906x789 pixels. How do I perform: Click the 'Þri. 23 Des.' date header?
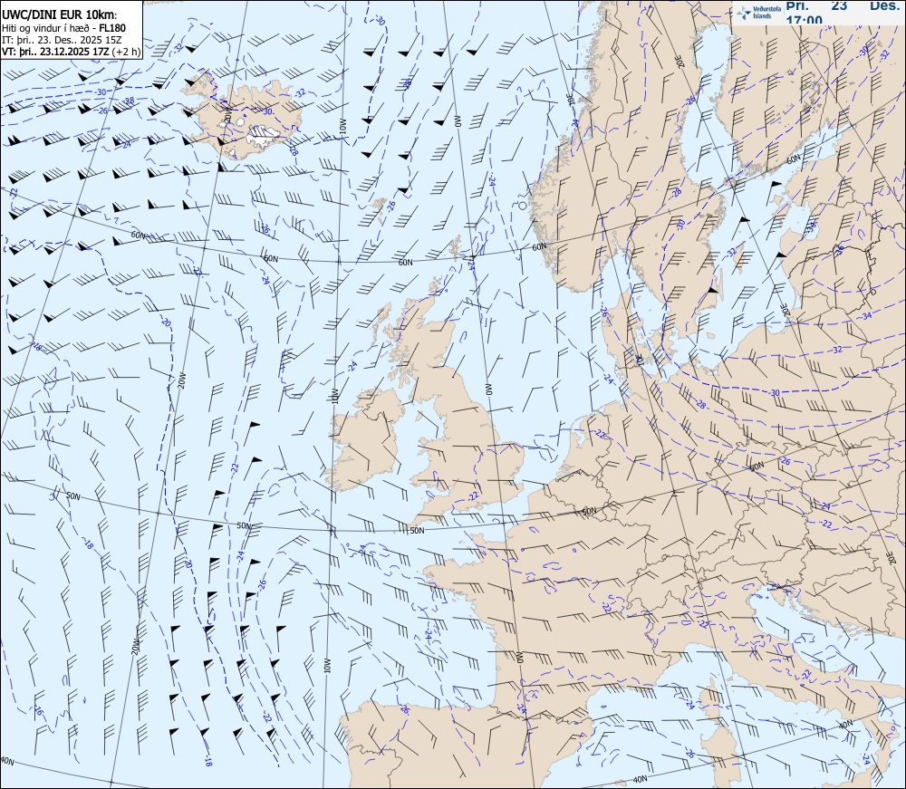843,6
